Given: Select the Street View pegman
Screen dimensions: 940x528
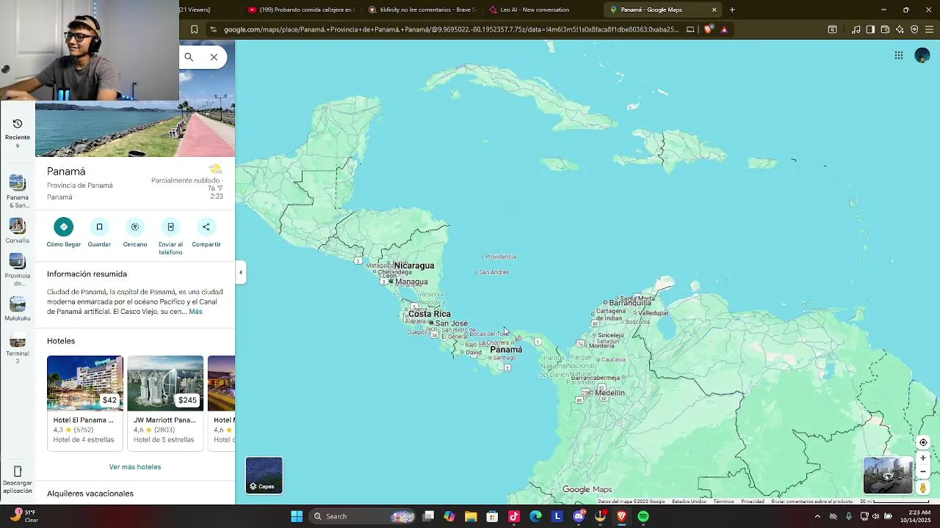Looking at the screenshot, I should [x=923, y=488].
